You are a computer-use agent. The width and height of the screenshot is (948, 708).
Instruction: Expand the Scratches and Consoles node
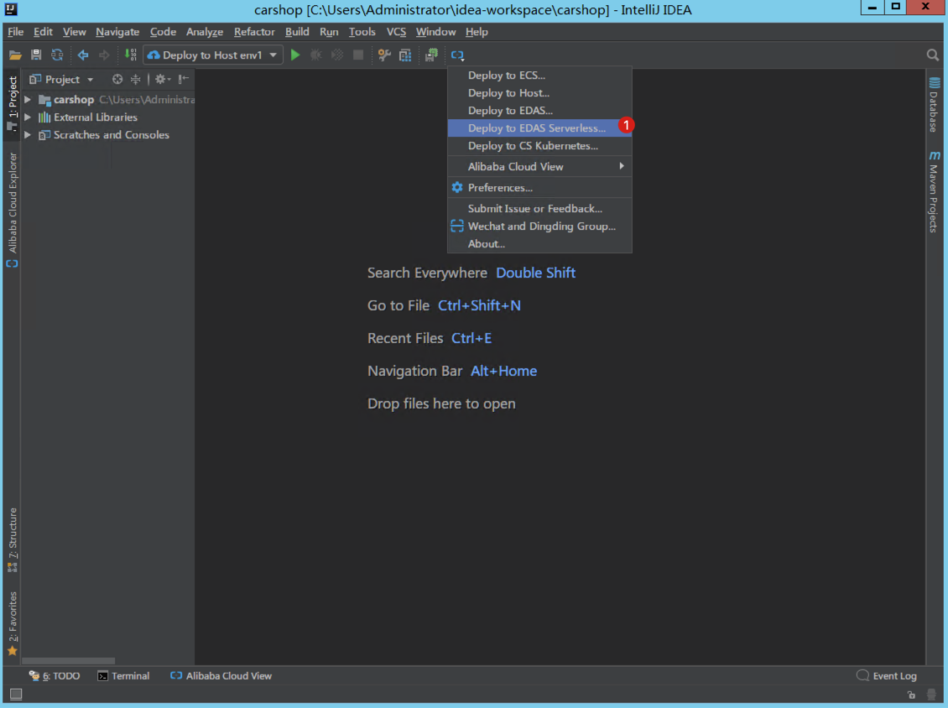click(27, 135)
